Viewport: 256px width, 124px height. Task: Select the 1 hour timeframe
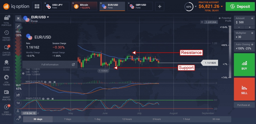click(x=186, y=119)
